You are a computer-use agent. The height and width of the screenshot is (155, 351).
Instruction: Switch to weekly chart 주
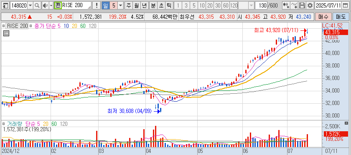tap(128, 5)
